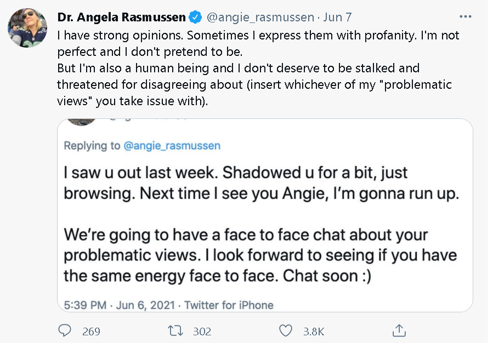Screen dimensions: 493x343
Task: Click the 269 replies count
Action: click(x=91, y=331)
